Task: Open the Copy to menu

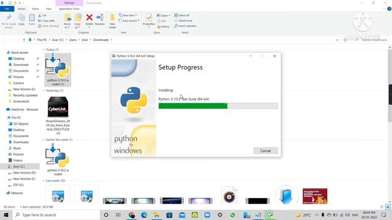Action: point(78,21)
